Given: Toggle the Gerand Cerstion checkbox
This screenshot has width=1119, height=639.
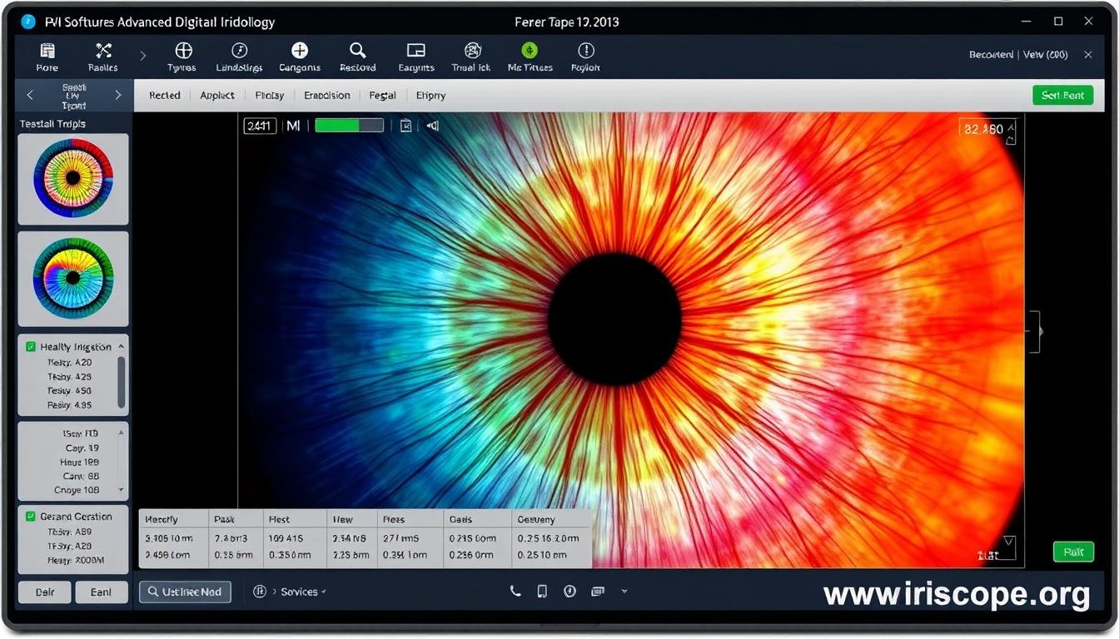Looking at the screenshot, I should pyautogui.click(x=31, y=517).
